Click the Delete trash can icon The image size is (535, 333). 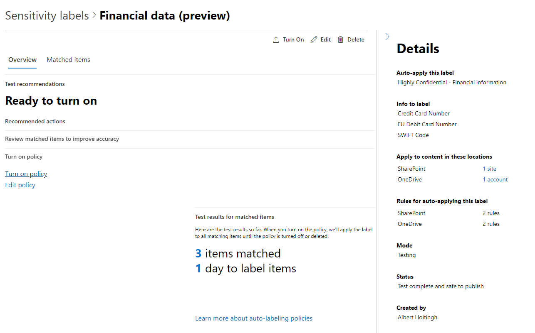tap(340, 40)
